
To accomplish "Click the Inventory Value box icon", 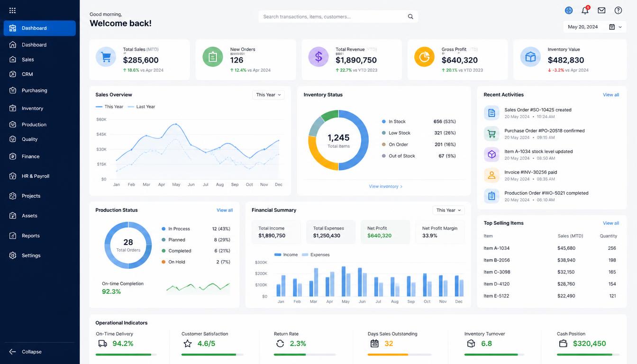I will 530,57.
